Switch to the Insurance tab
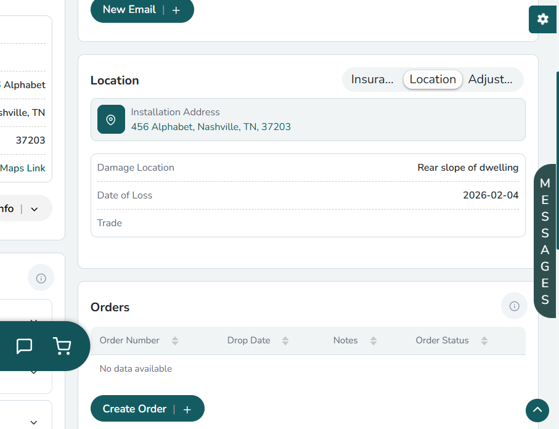 pos(372,80)
